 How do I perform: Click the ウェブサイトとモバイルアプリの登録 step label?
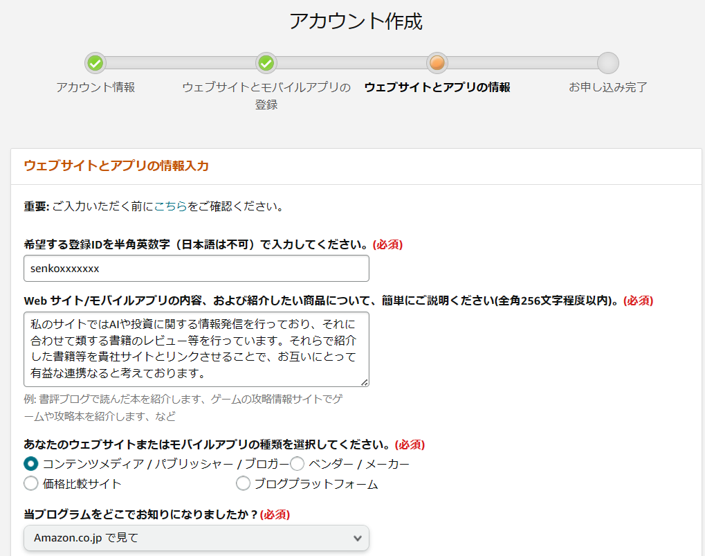pyautogui.click(x=266, y=96)
